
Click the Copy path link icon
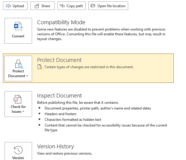point(62,6)
